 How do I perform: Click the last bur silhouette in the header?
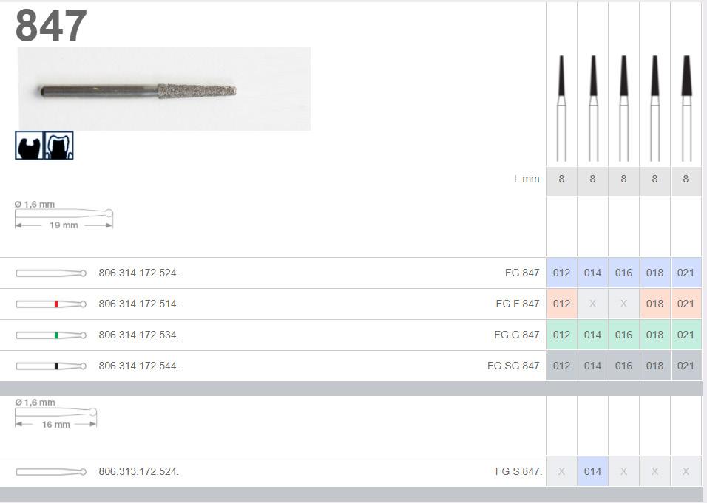tap(686, 107)
